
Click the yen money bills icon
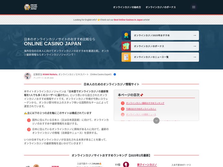coord(126,46)
